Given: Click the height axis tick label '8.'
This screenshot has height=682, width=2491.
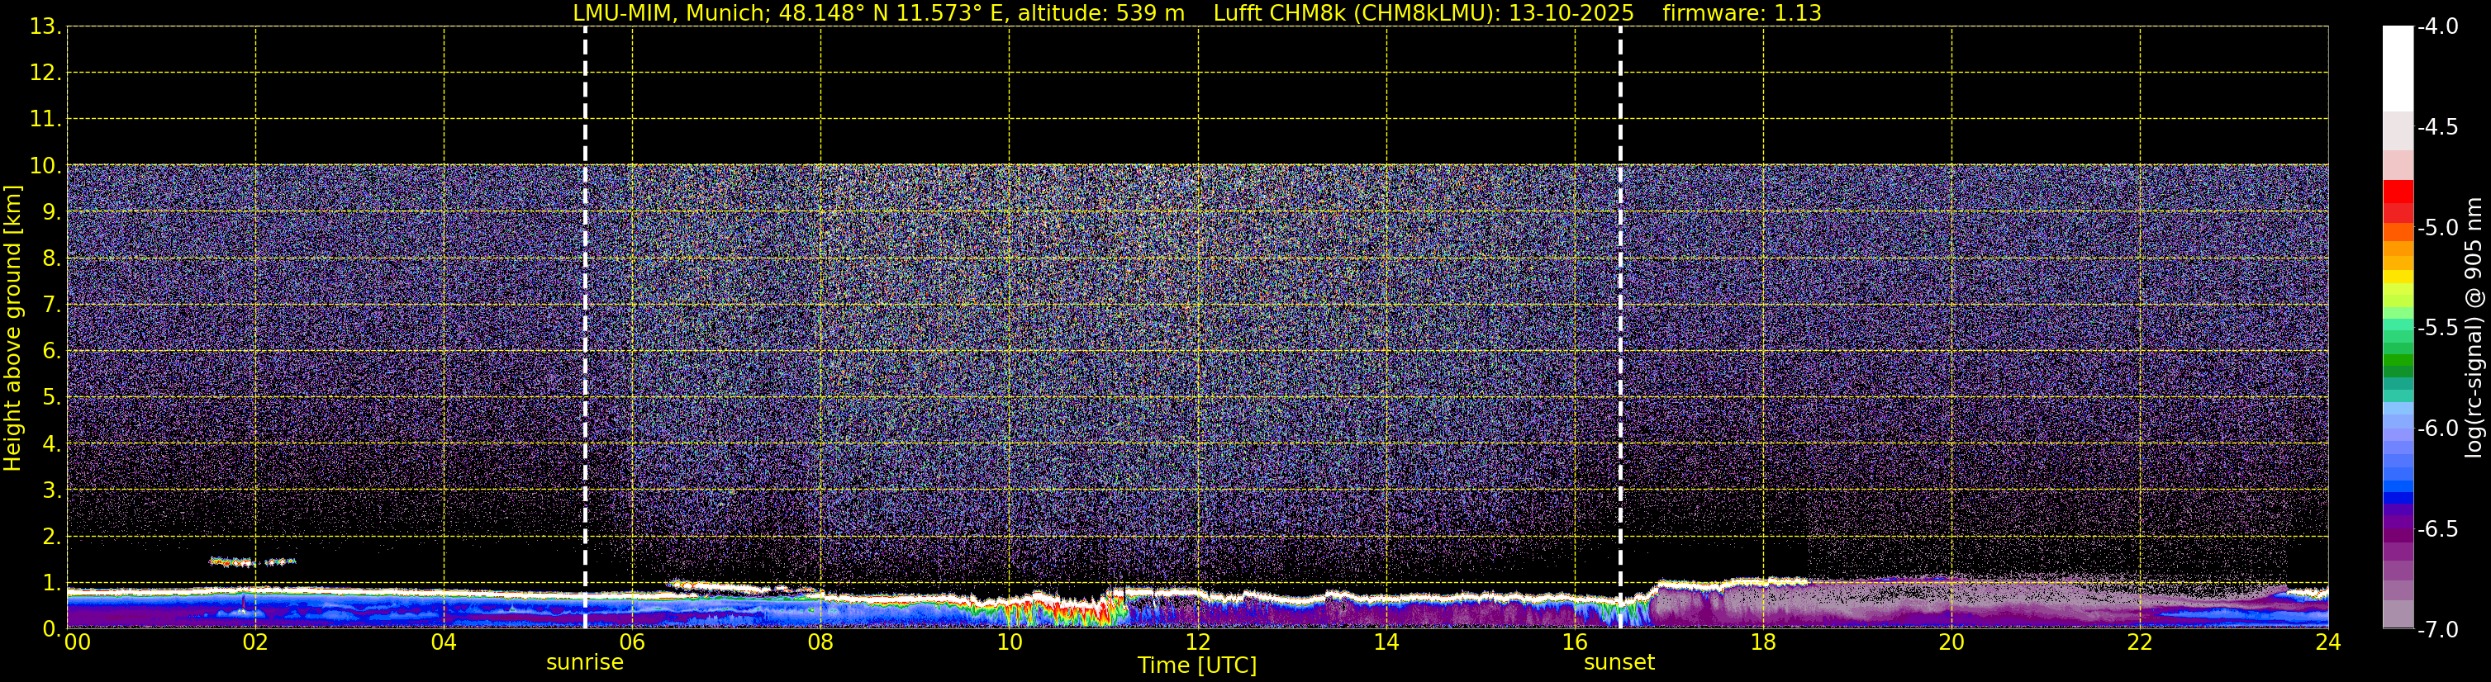Looking at the screenshot, I should 51,259.
